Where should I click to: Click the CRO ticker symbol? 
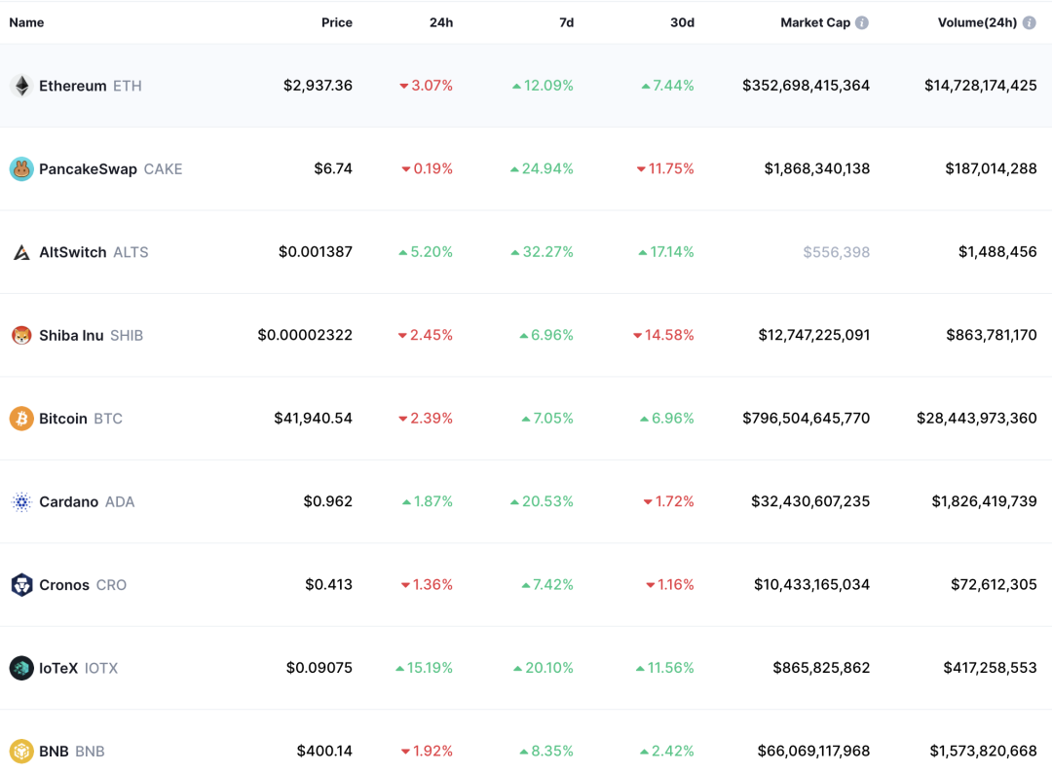click(x=111, y=584)
